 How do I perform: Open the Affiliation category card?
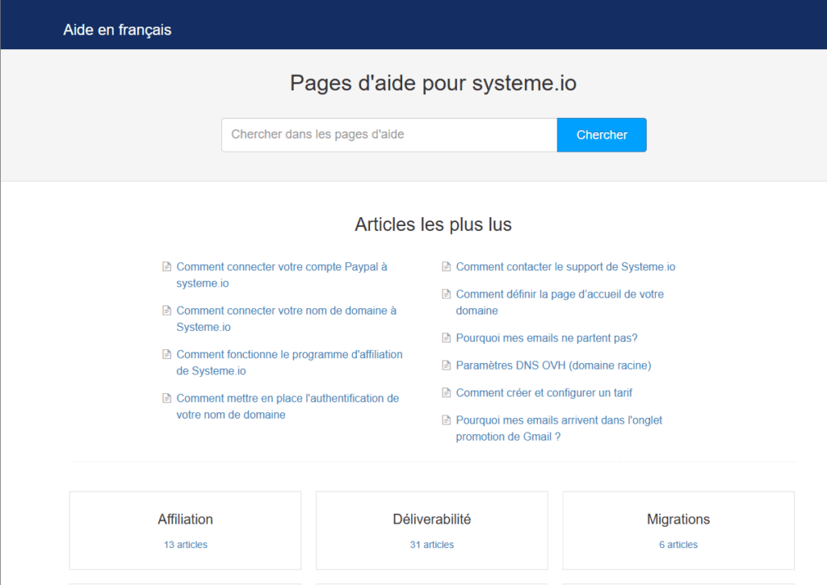pos(185,531)
